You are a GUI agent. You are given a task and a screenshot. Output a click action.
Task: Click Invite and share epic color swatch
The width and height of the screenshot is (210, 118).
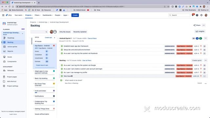point(54,91)
